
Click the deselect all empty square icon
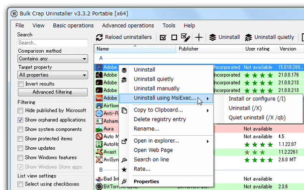[174, 37]
